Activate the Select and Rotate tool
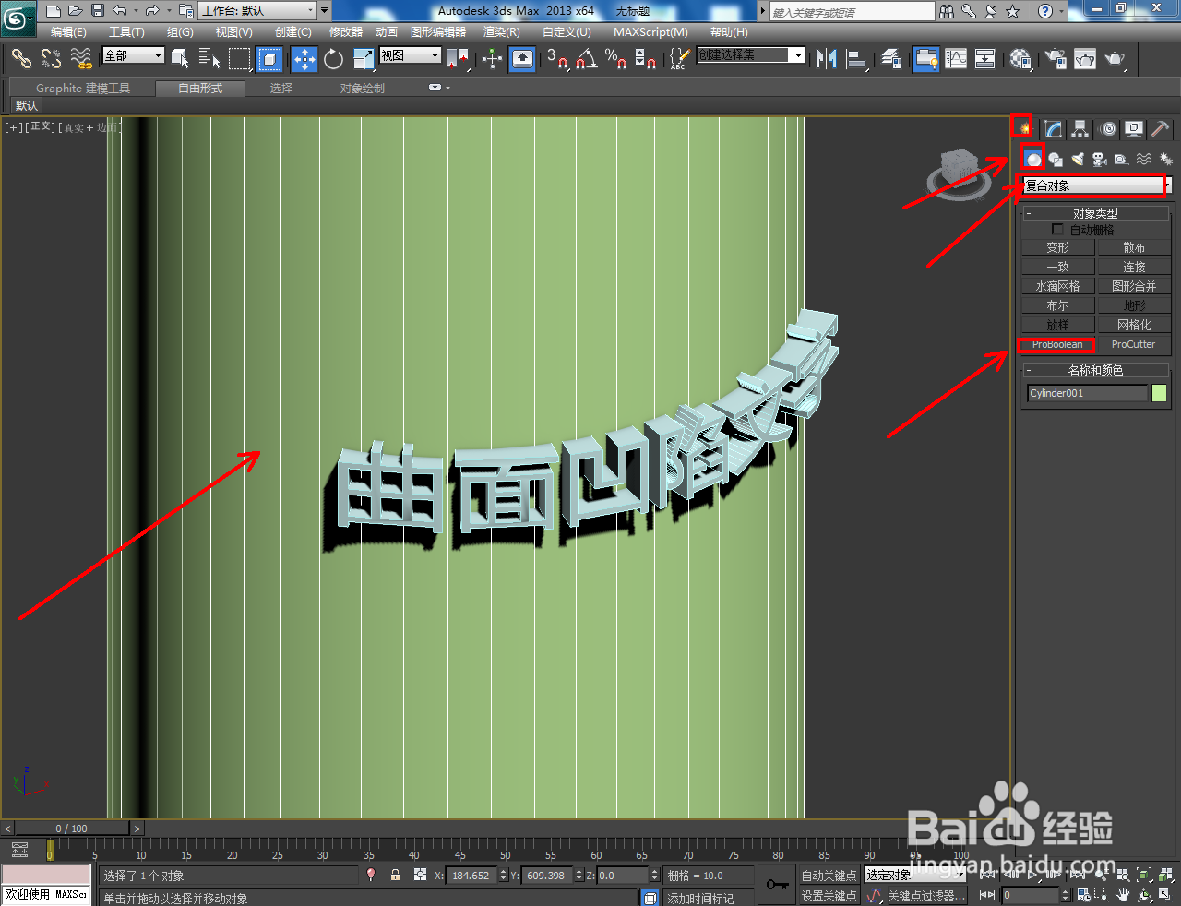The height and width of the screenshot is (906, 1181). point(333,58)
